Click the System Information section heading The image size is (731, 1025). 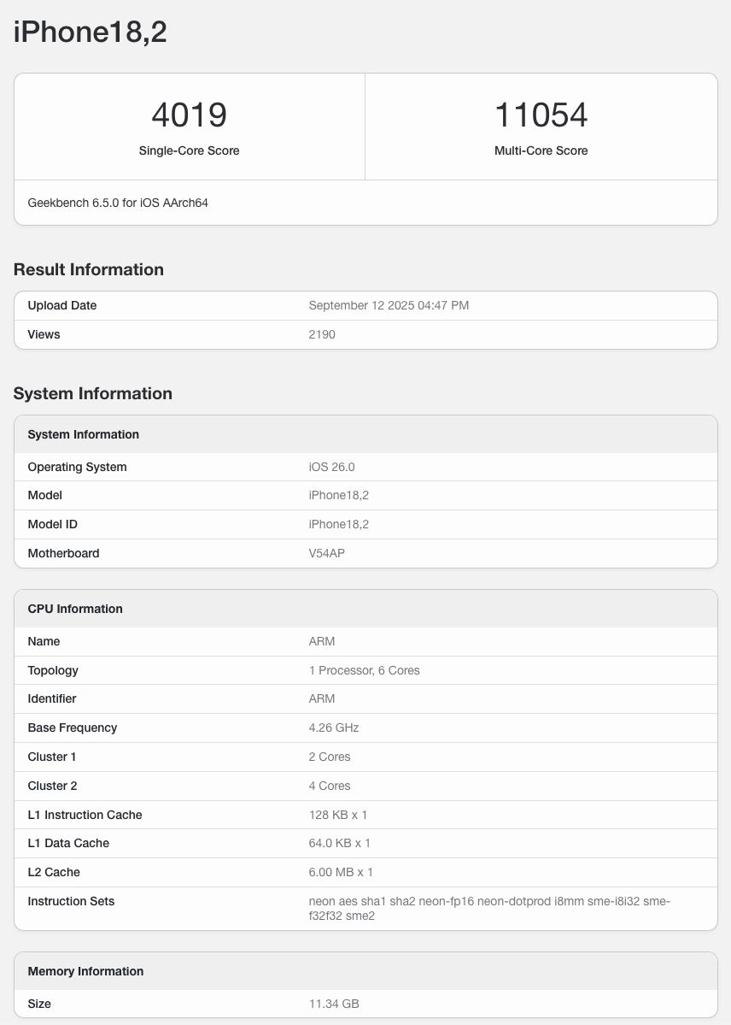(x=93, y=393)
